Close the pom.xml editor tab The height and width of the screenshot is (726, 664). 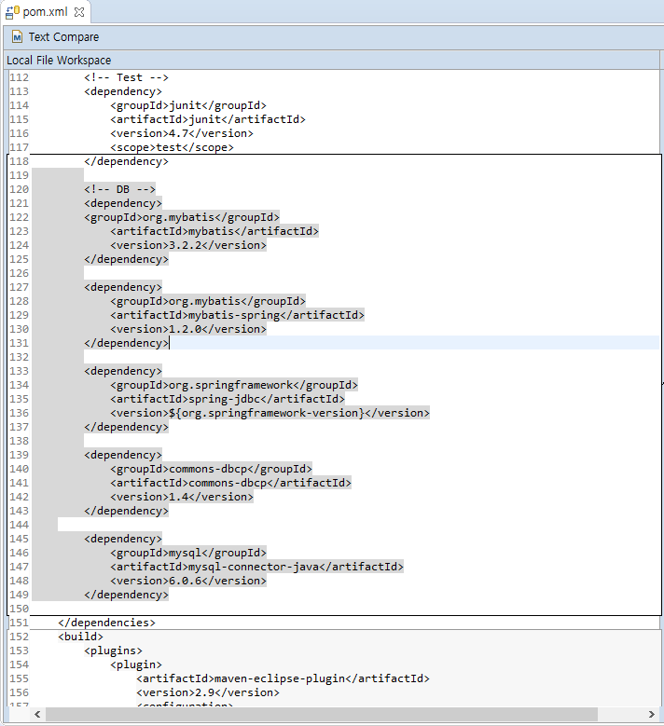click(79, 12)
